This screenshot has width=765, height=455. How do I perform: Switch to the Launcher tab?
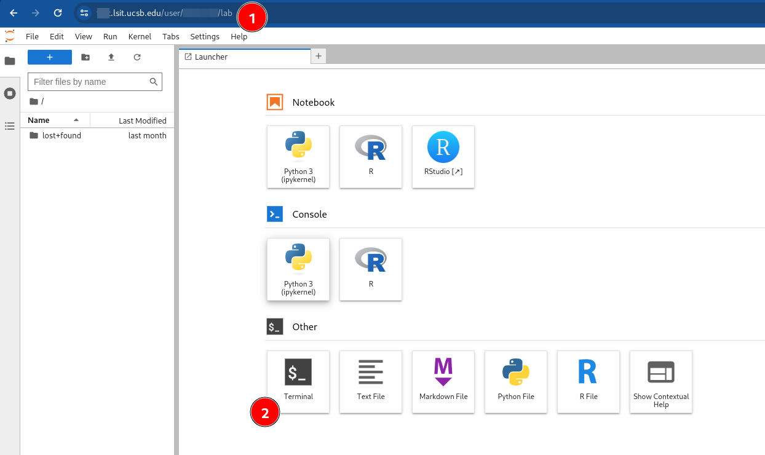pyautogui.click(x=245, y=57)
